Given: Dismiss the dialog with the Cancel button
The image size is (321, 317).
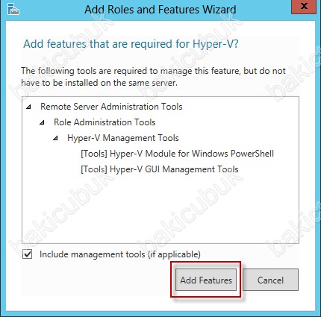Looking at the screenshot, I should (270, 280).
